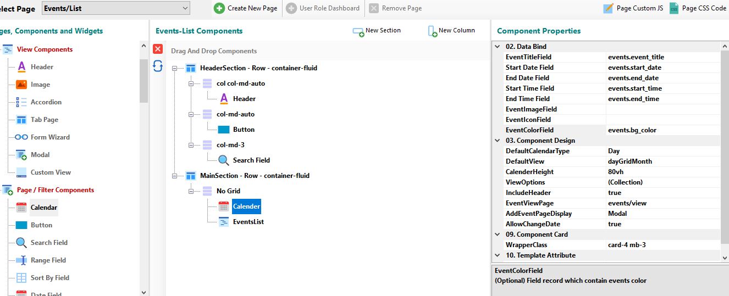Collapse the HeaderSection tree node
Image resolution: width=729 pixels, height=296 pixels.
175,69
